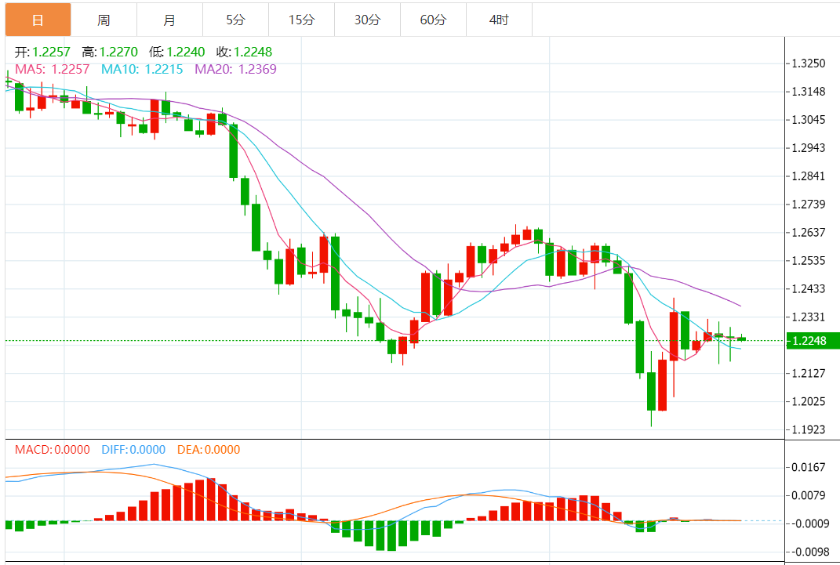This screenshot has width=840, height=565.
Task: Click the 收:1.2248 closing price
Action: pos(244,52)
